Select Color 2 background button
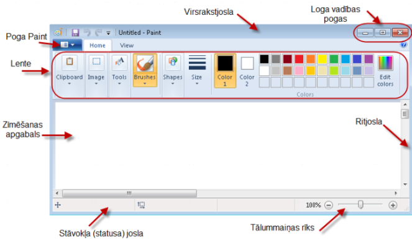The width and height of the screenshot is (412, 240). tap(247, 71)
